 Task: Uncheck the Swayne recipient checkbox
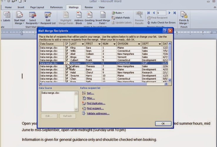(67, 76)
